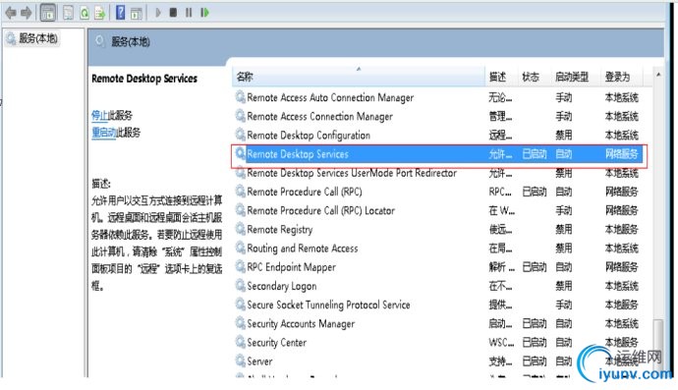Select the highlighted Remote Desktop Services name

point(298,154)
